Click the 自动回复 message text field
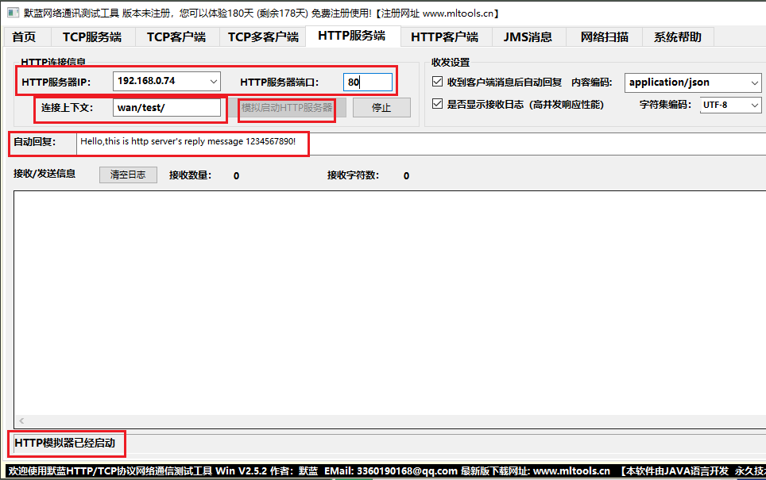 [x=420, y=144]
